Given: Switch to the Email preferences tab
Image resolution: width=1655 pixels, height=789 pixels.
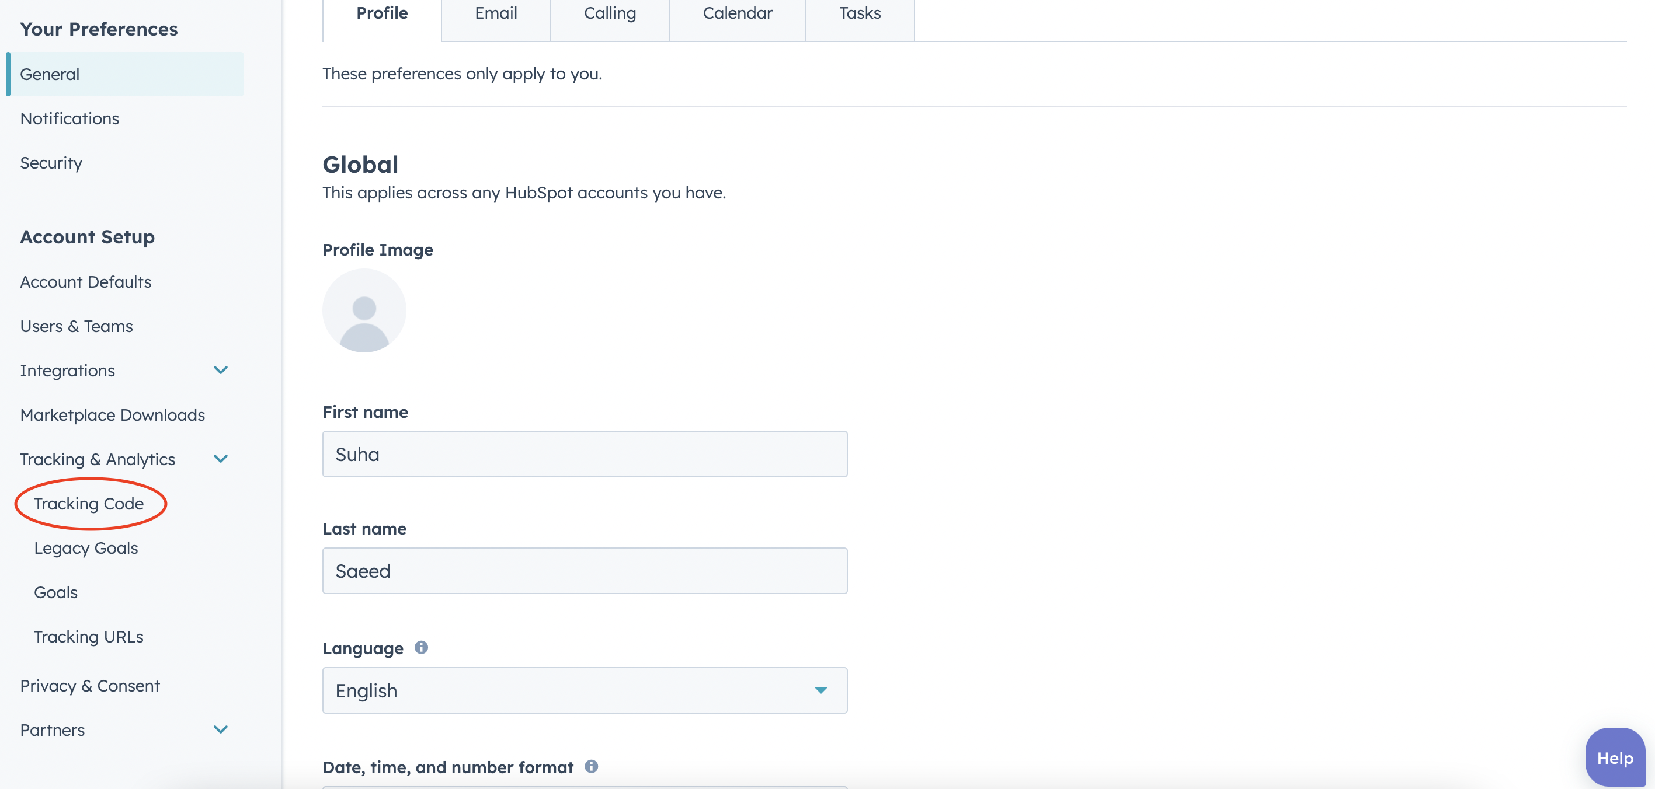Looking at the screenshot, I should (x=495, y=12).
